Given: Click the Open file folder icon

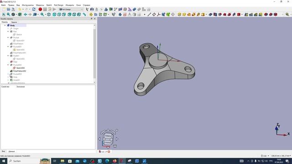Looking at the screenshot, I should coord(8,9).
